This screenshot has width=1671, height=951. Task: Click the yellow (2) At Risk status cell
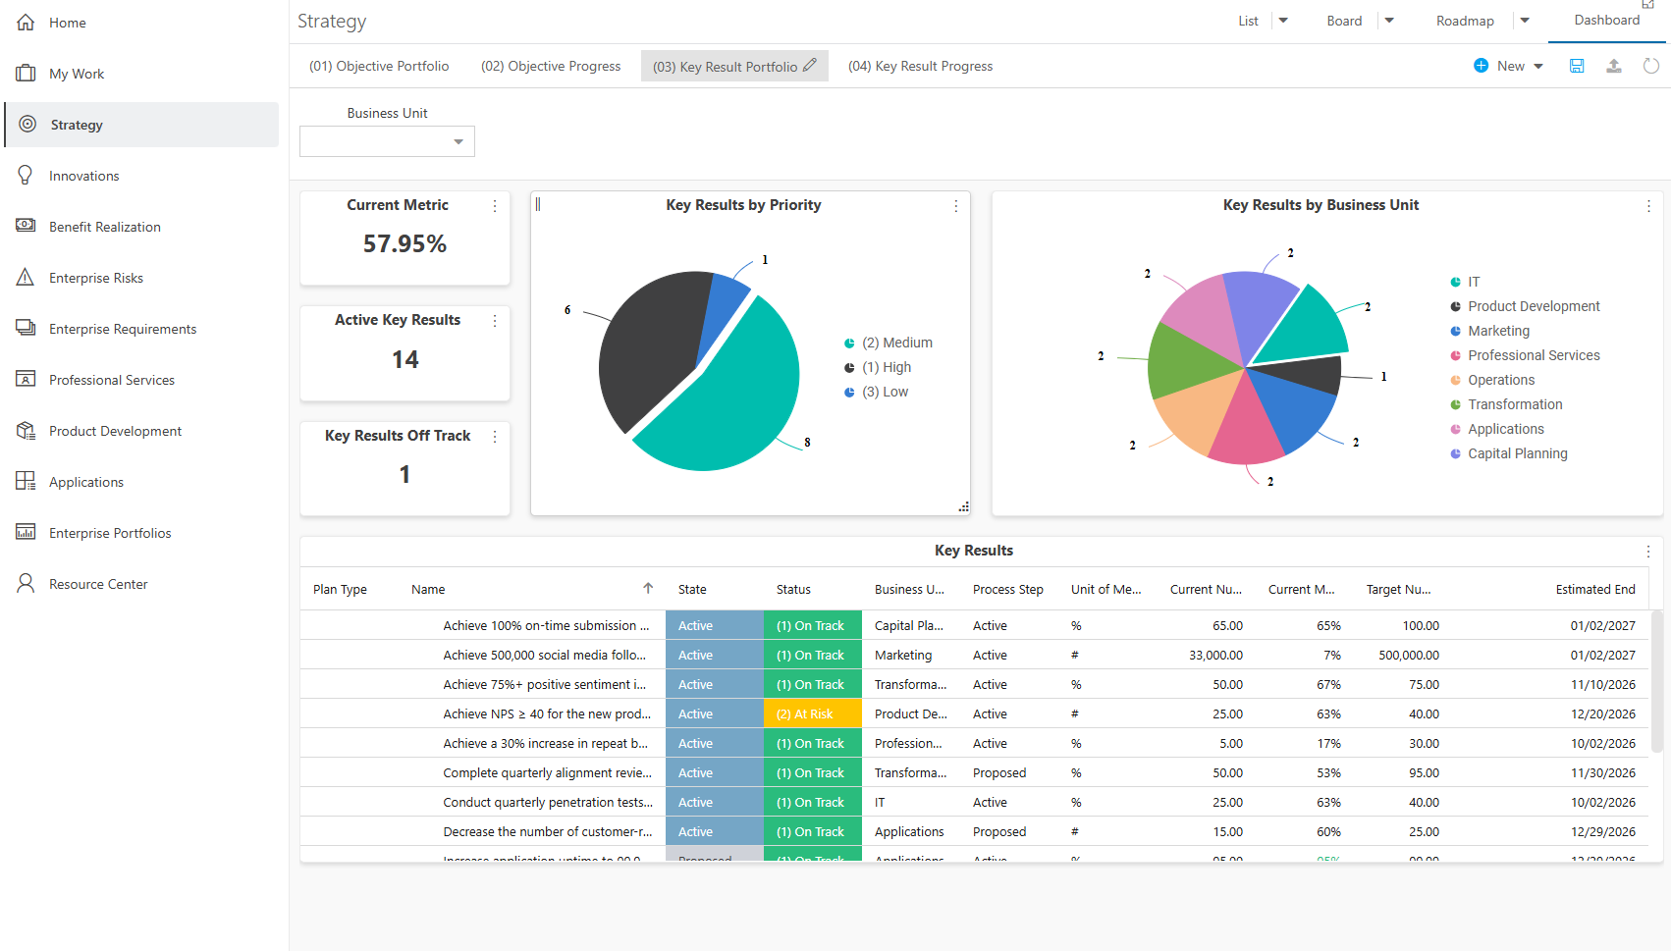812,713
